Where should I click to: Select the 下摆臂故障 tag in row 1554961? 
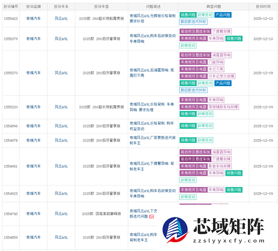221,159
